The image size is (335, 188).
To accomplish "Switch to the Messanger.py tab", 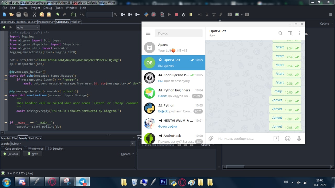I will tap(46, 22).
